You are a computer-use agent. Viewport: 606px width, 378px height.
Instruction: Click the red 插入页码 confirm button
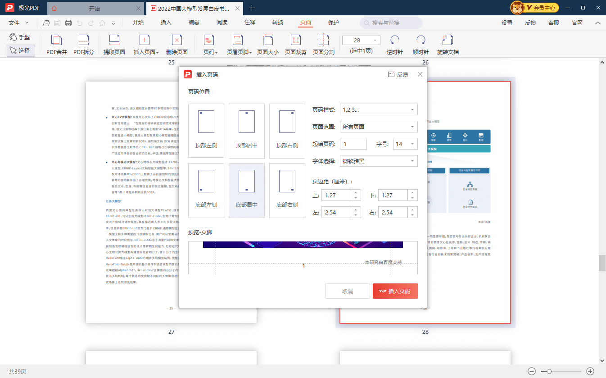(x=395, y=291)
